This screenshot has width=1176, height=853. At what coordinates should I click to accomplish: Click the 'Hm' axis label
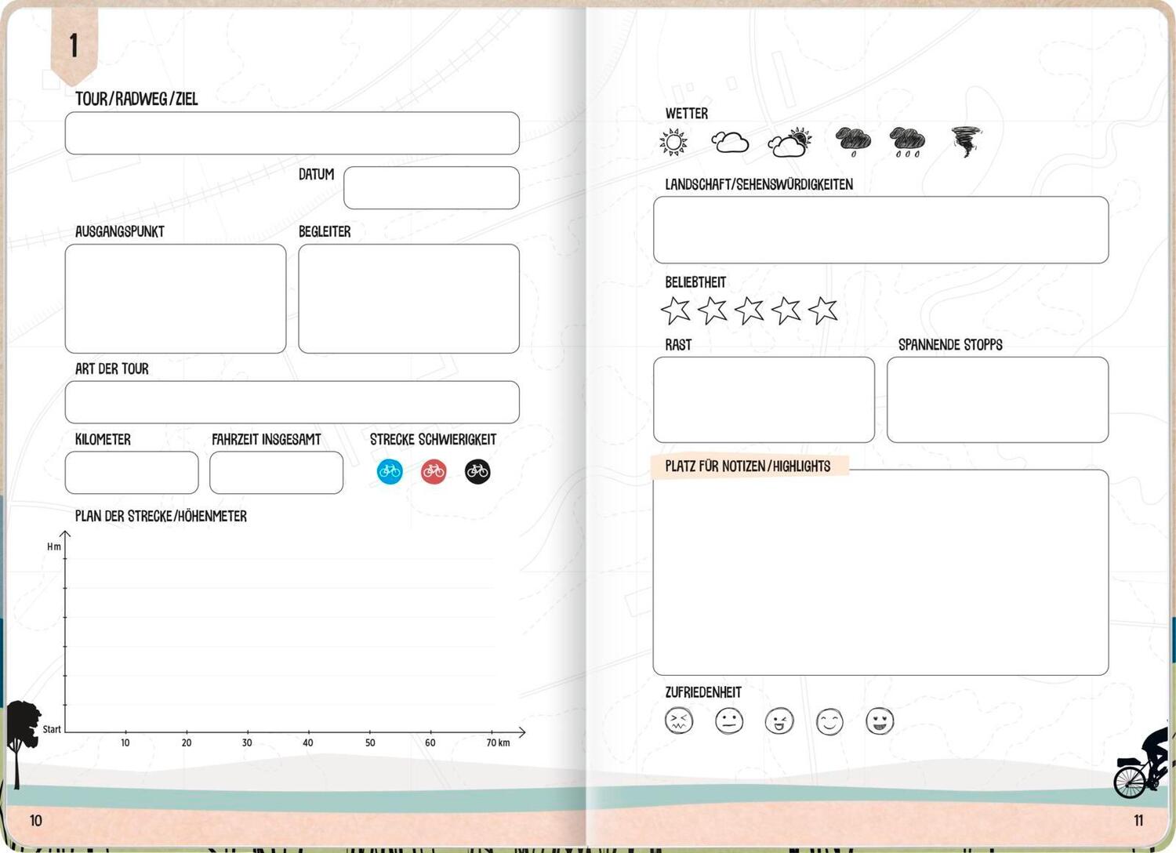[53, 547]
